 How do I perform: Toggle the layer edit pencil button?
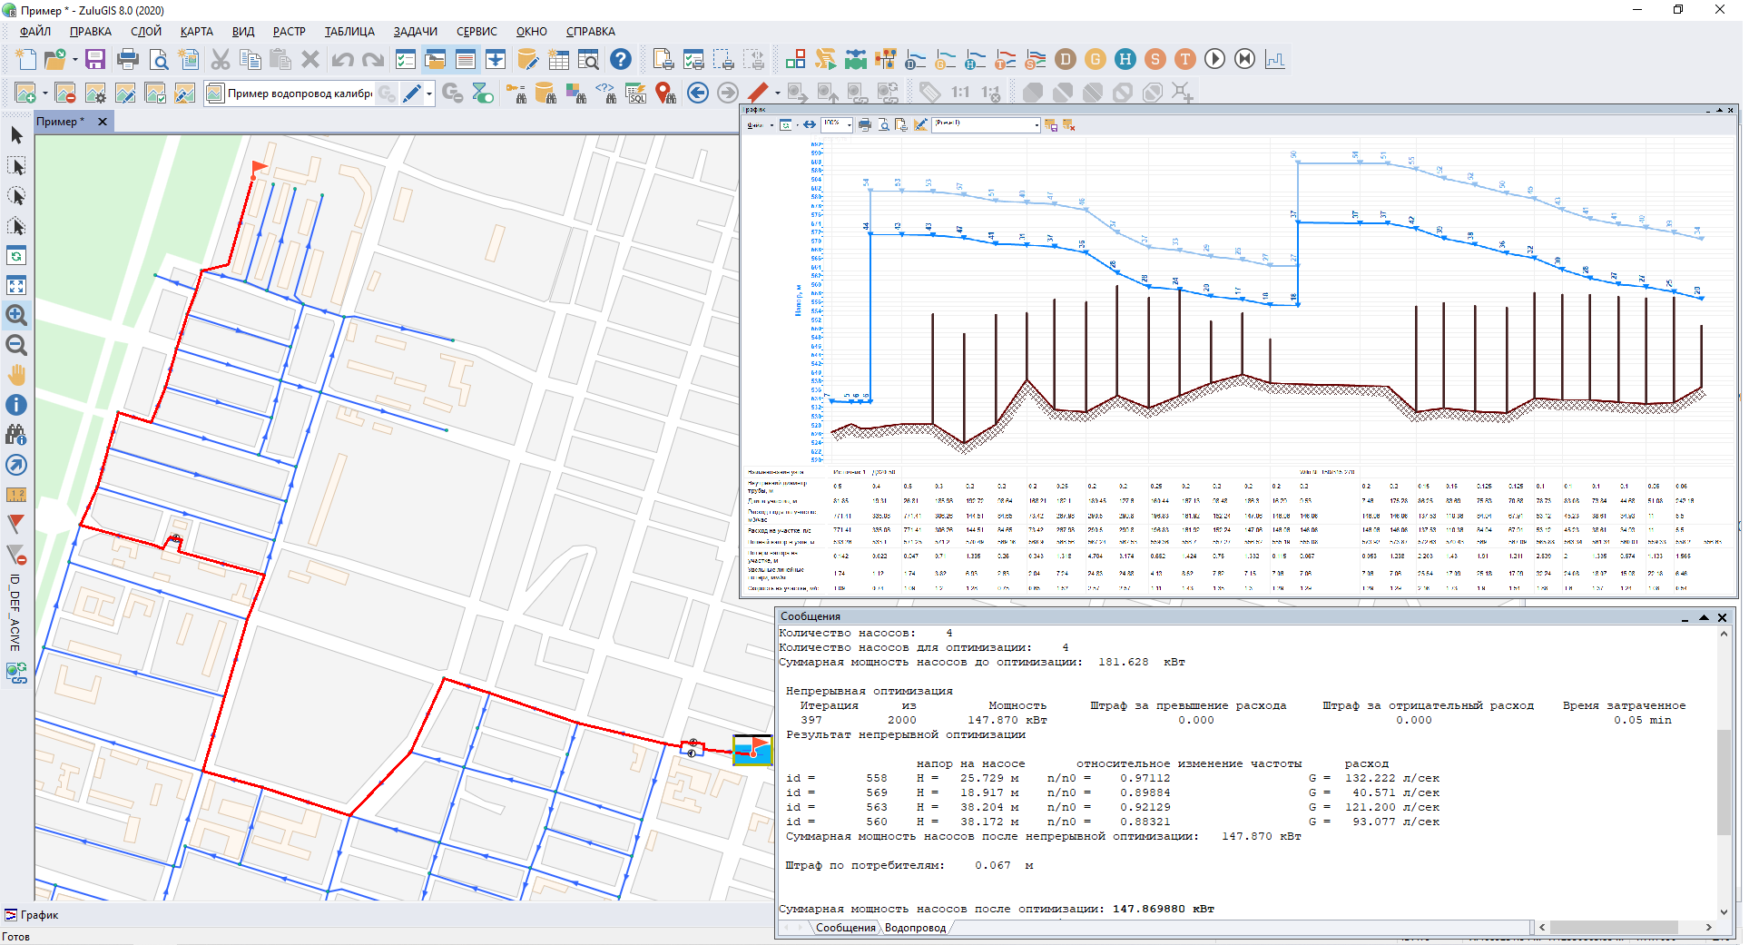(412, 94)
